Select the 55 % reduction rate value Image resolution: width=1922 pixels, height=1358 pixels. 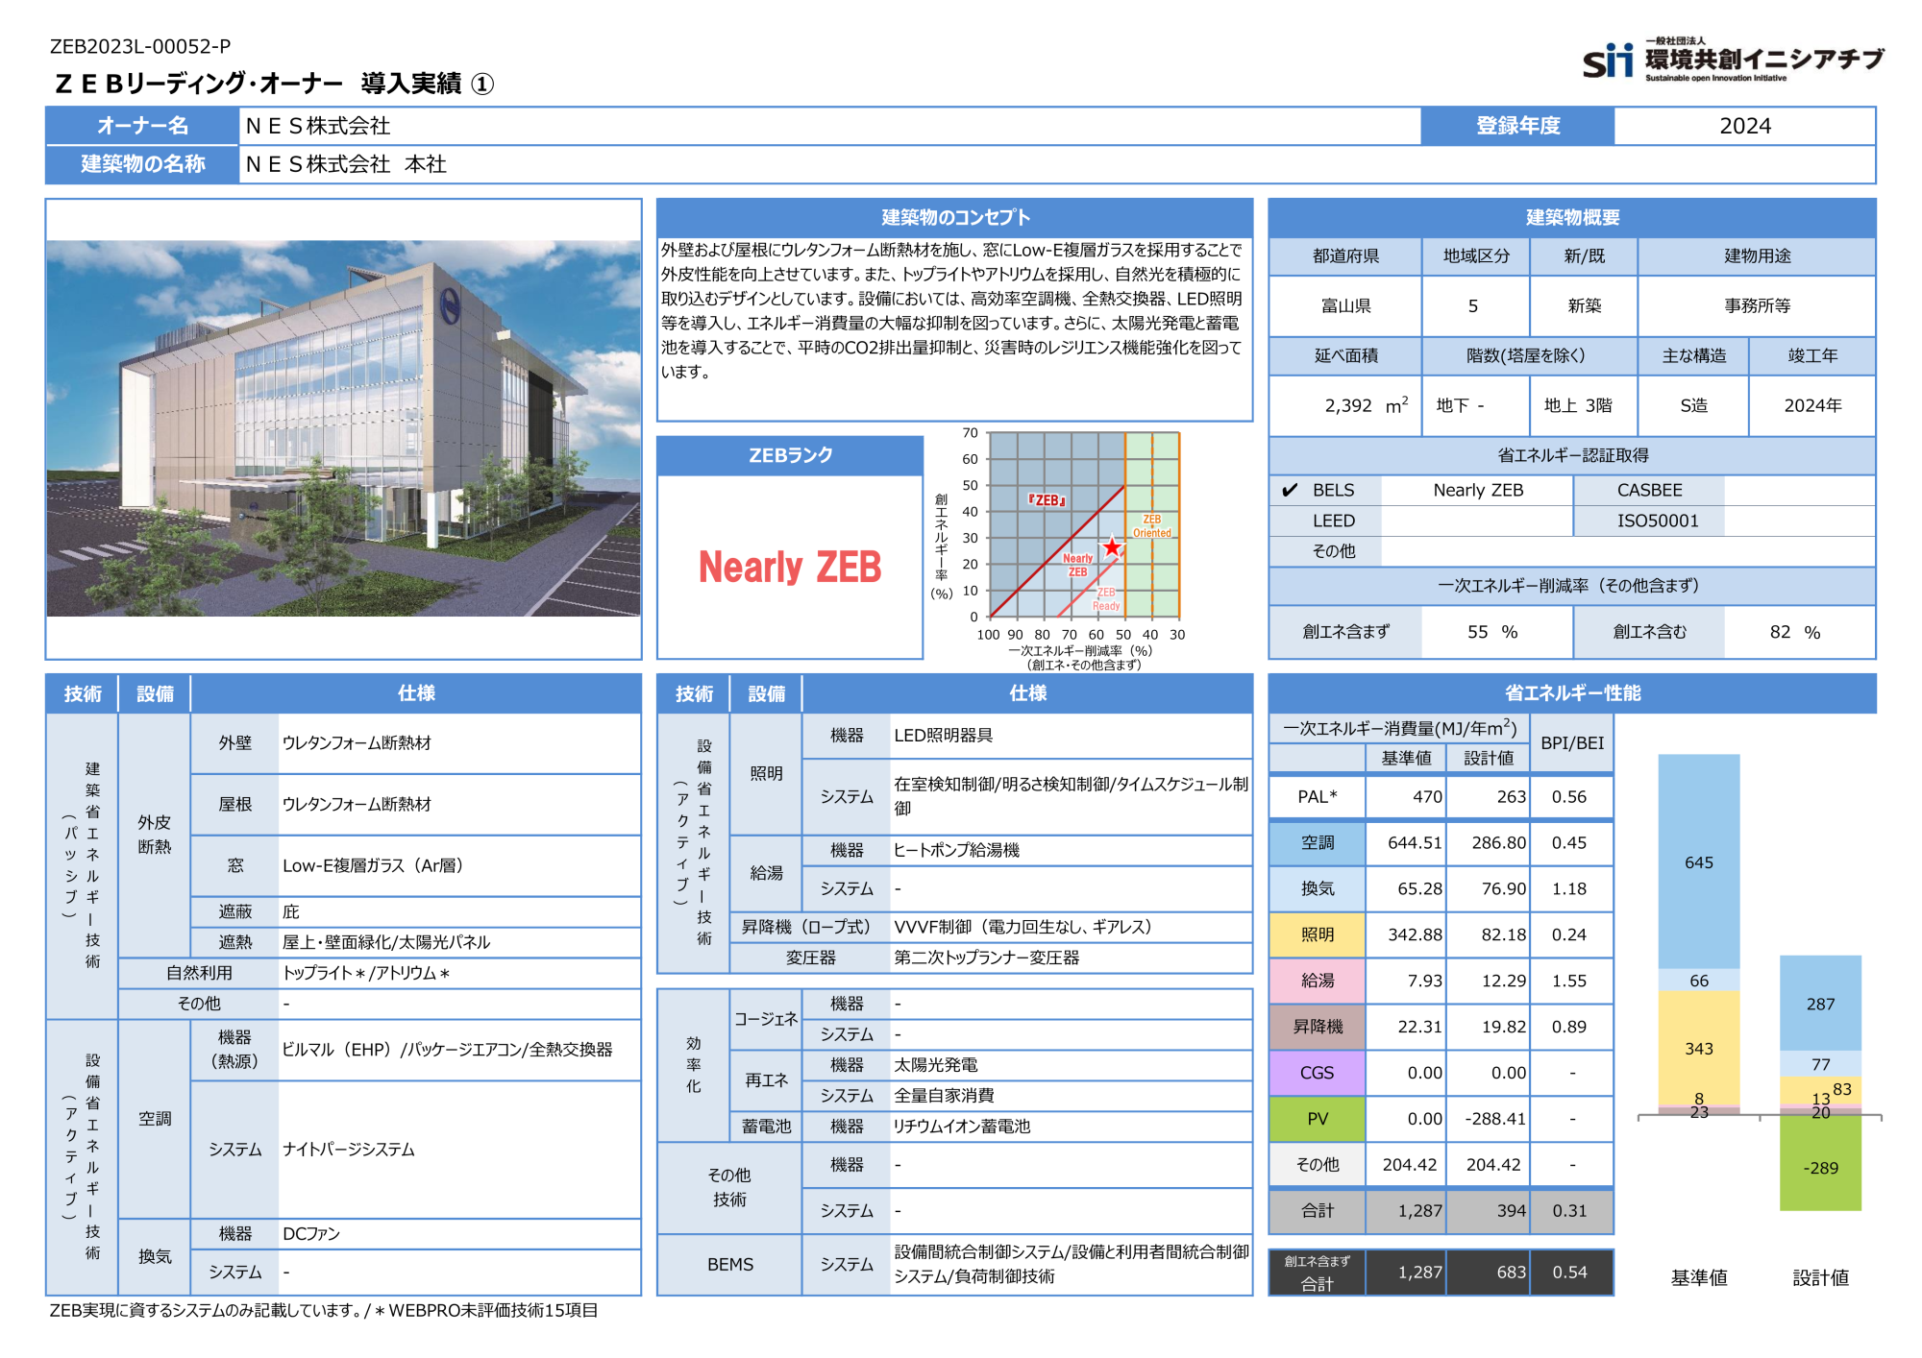[x=1492, y=632]
